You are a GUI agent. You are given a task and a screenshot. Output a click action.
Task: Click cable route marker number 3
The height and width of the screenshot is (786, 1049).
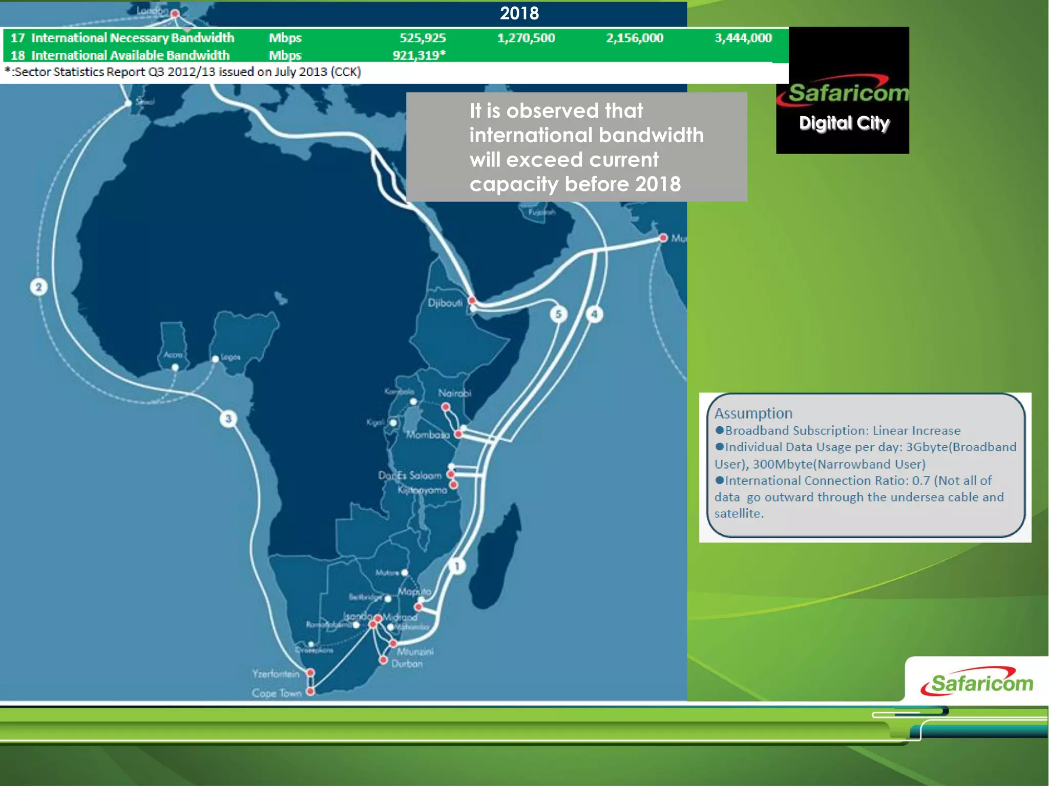pyautogui.click(x=228, y=419)
